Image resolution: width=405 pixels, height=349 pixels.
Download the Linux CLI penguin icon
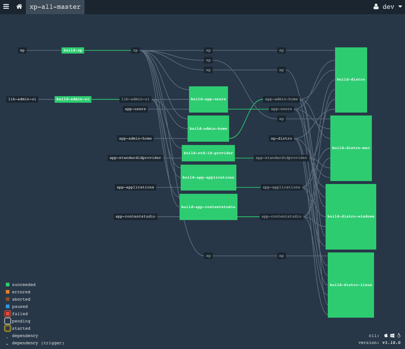(399, 335)
